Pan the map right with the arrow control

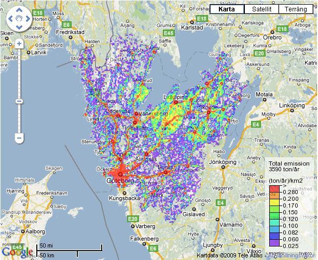click(x=27, y=19)
